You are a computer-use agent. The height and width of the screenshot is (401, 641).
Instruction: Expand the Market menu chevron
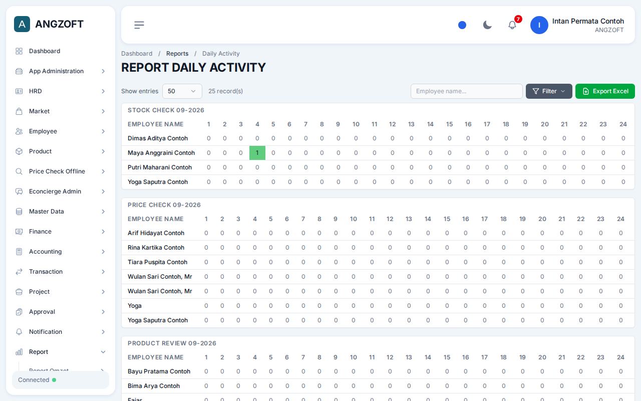(103, 111)
